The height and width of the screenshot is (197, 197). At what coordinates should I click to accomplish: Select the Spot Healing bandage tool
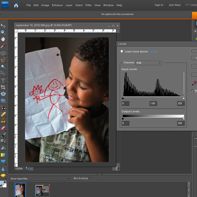point(3,114)
